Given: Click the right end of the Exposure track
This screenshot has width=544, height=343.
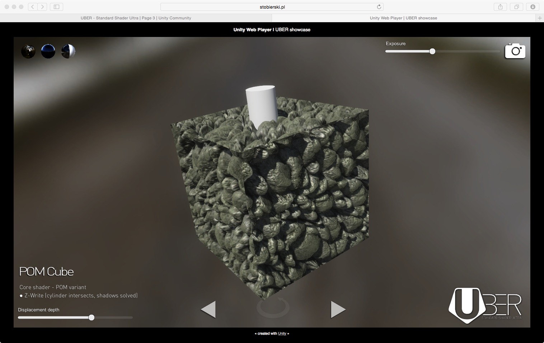Looking at the screenshot, I should pyautogui.click(x=499, y=51).
